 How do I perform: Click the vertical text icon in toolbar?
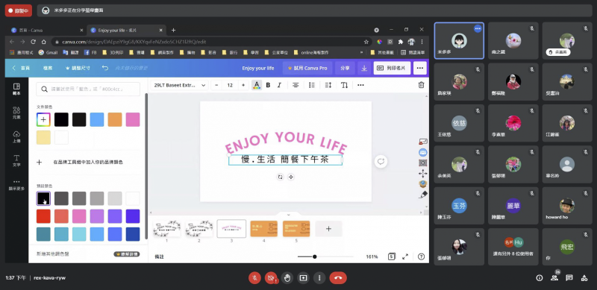click(x=344, y=85)
